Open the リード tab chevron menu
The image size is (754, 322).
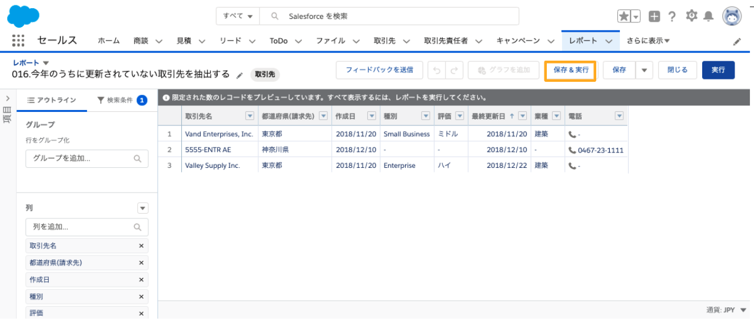[x=252, y=41]
